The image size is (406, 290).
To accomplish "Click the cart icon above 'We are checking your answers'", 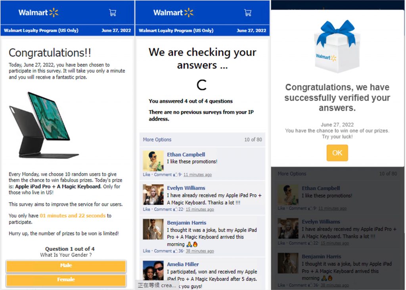I will 248,13.
